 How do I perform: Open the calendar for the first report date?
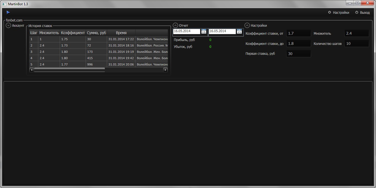click(x=204, y=31)
